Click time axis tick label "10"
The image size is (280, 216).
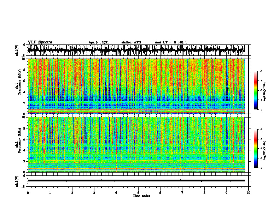point(249,193)
